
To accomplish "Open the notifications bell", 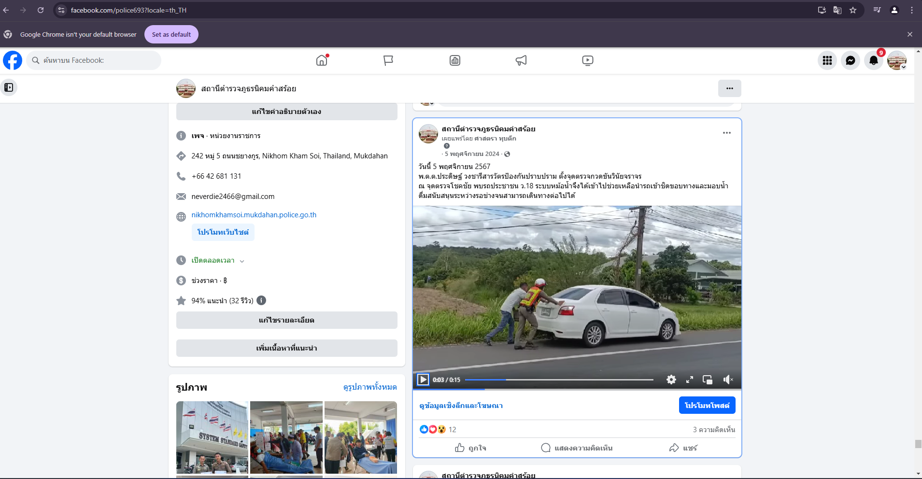I will [873, 60].
